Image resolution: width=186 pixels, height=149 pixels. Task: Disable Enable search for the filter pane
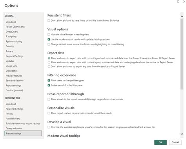point(49,85)
